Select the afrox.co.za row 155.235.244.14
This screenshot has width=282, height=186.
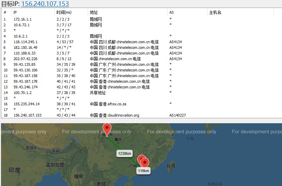point(27,104)
